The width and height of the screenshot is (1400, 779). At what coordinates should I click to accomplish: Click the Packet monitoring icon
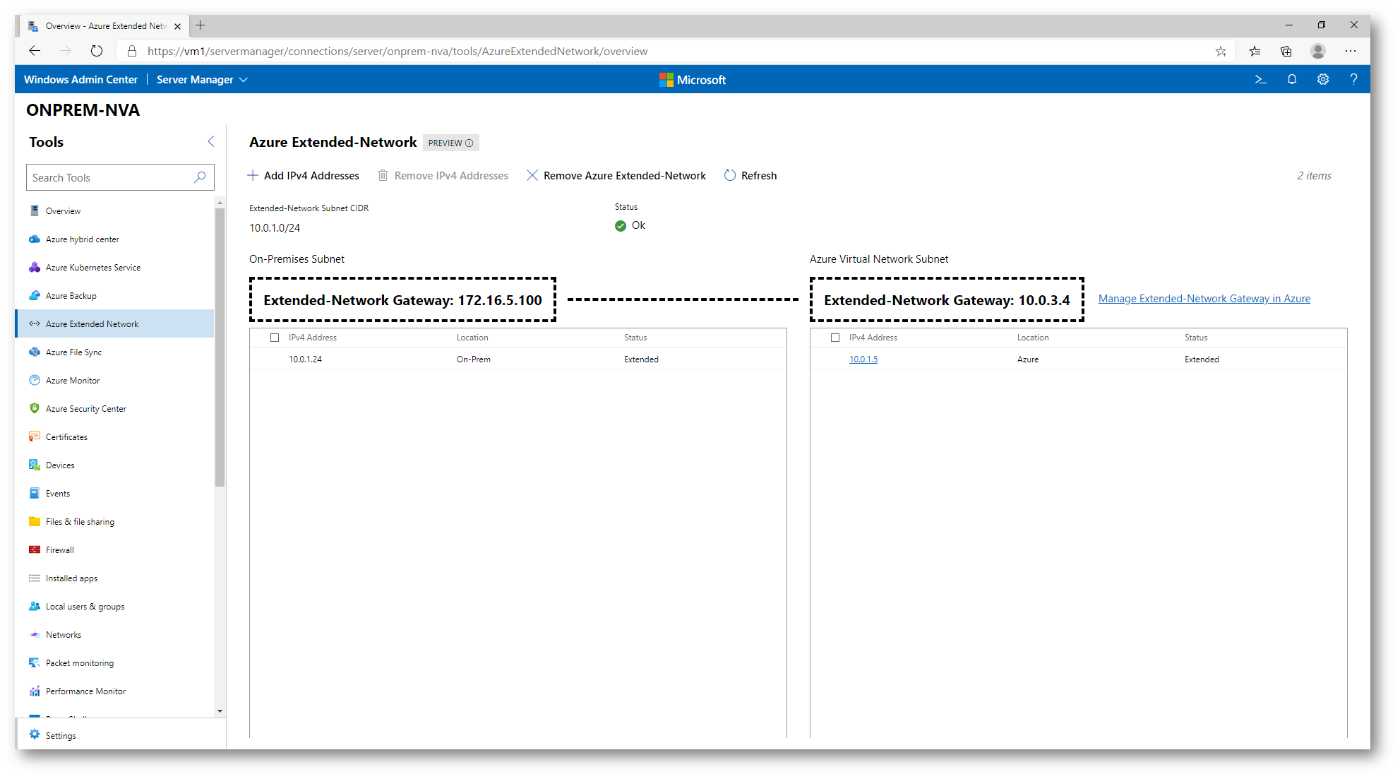pos(35,662)
